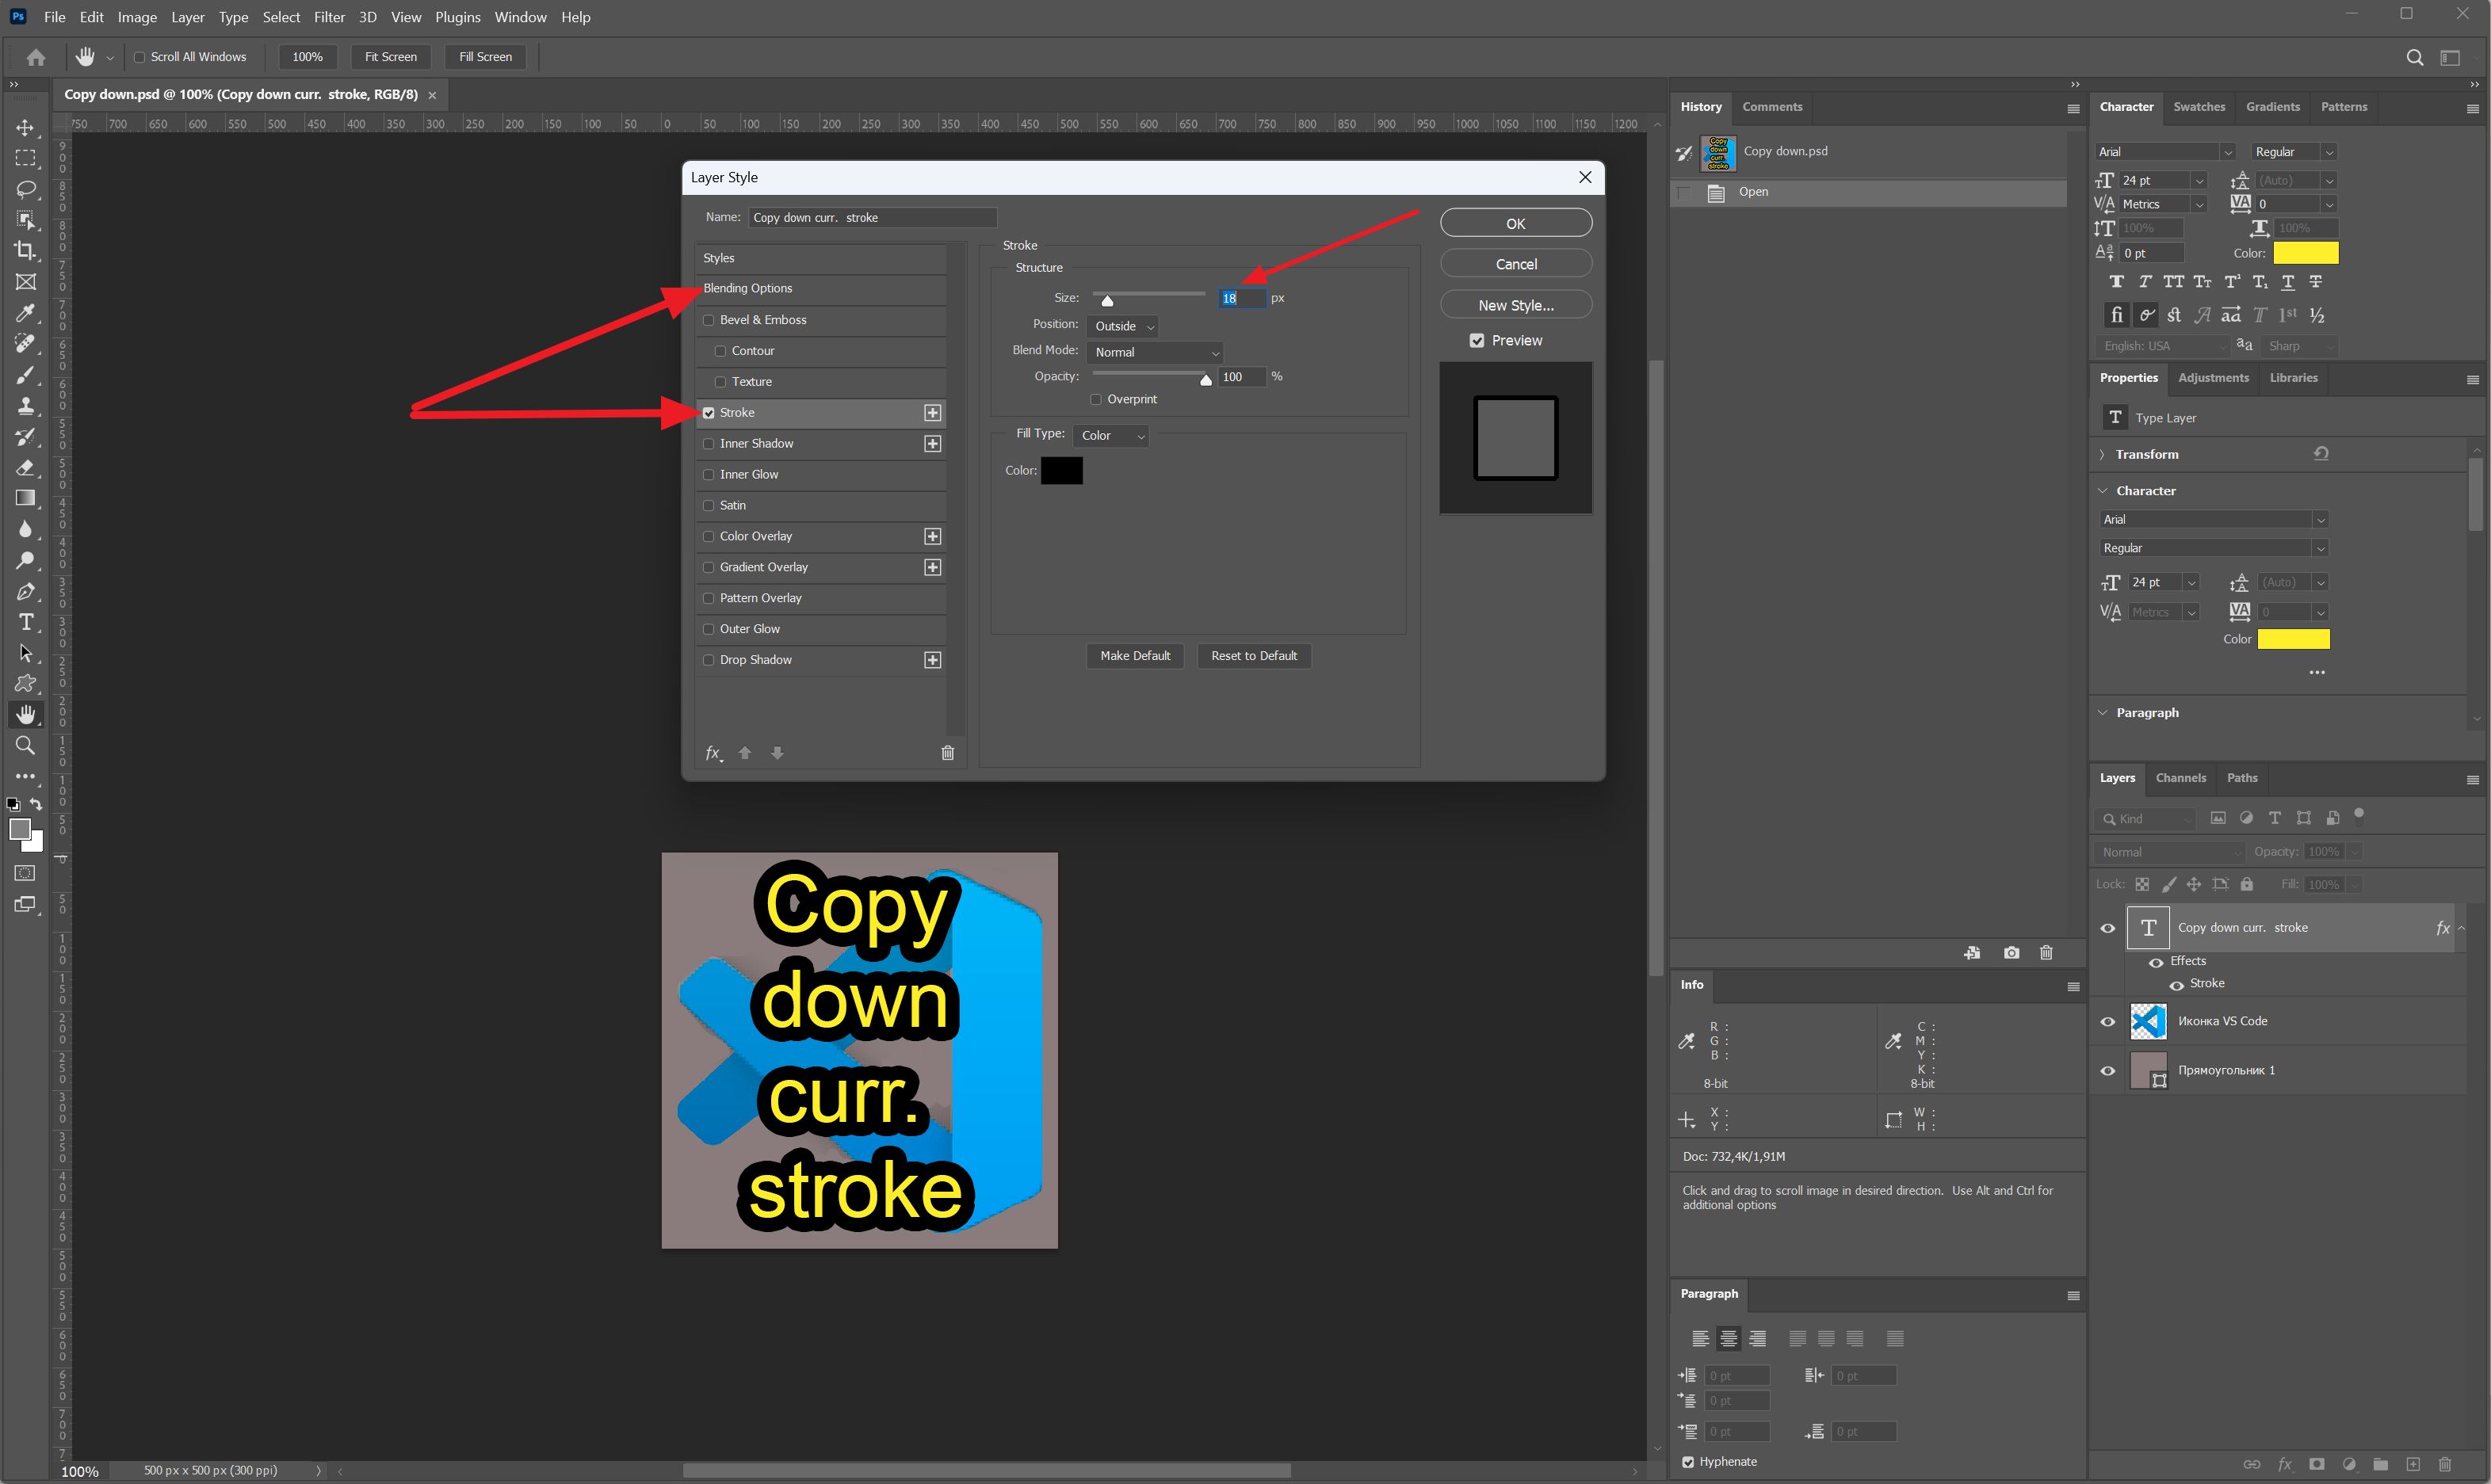Select the Gradient tool
Viewport: 2491px width, 1484px height.
(25, 498)
